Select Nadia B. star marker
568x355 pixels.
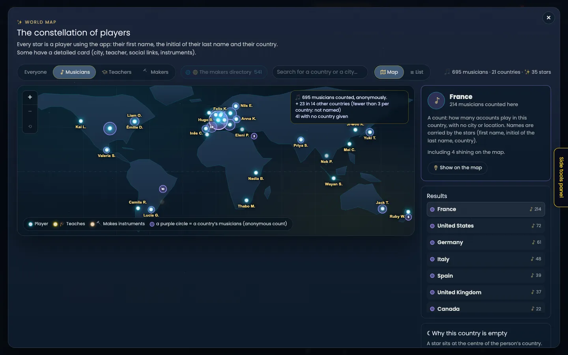[256, 173]
